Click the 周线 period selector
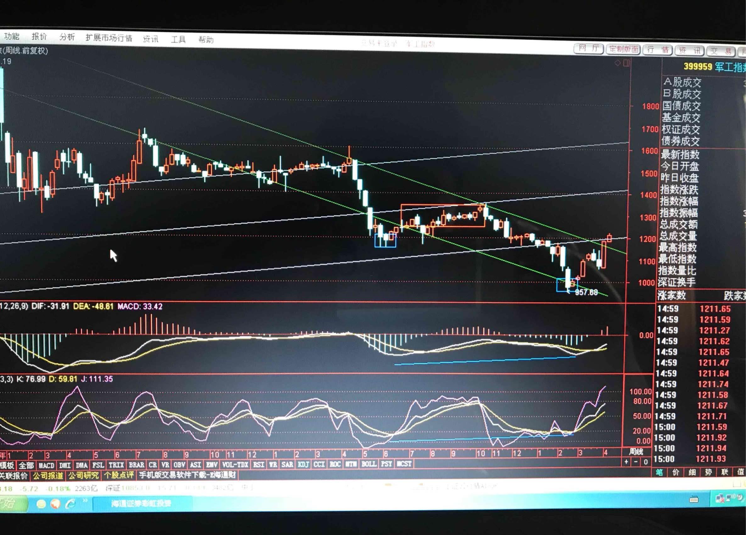746x535 pixels. click(636, 451)
